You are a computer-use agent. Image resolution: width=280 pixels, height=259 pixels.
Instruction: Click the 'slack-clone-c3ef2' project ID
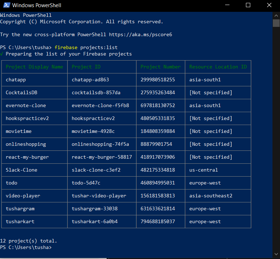96,170
